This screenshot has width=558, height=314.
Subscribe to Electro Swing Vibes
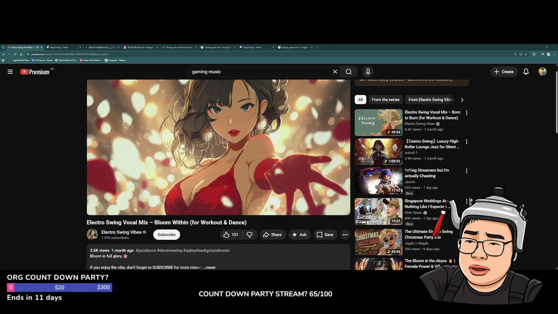[167, 235]
